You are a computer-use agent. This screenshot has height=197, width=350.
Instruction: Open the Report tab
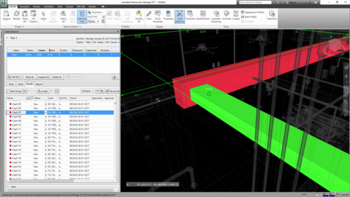click(39, 84)
